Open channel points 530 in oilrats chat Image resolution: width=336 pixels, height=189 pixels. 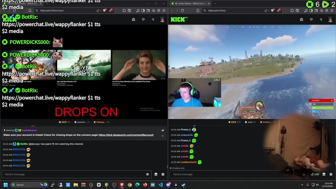pyautogui.click(x=315, y=174)
